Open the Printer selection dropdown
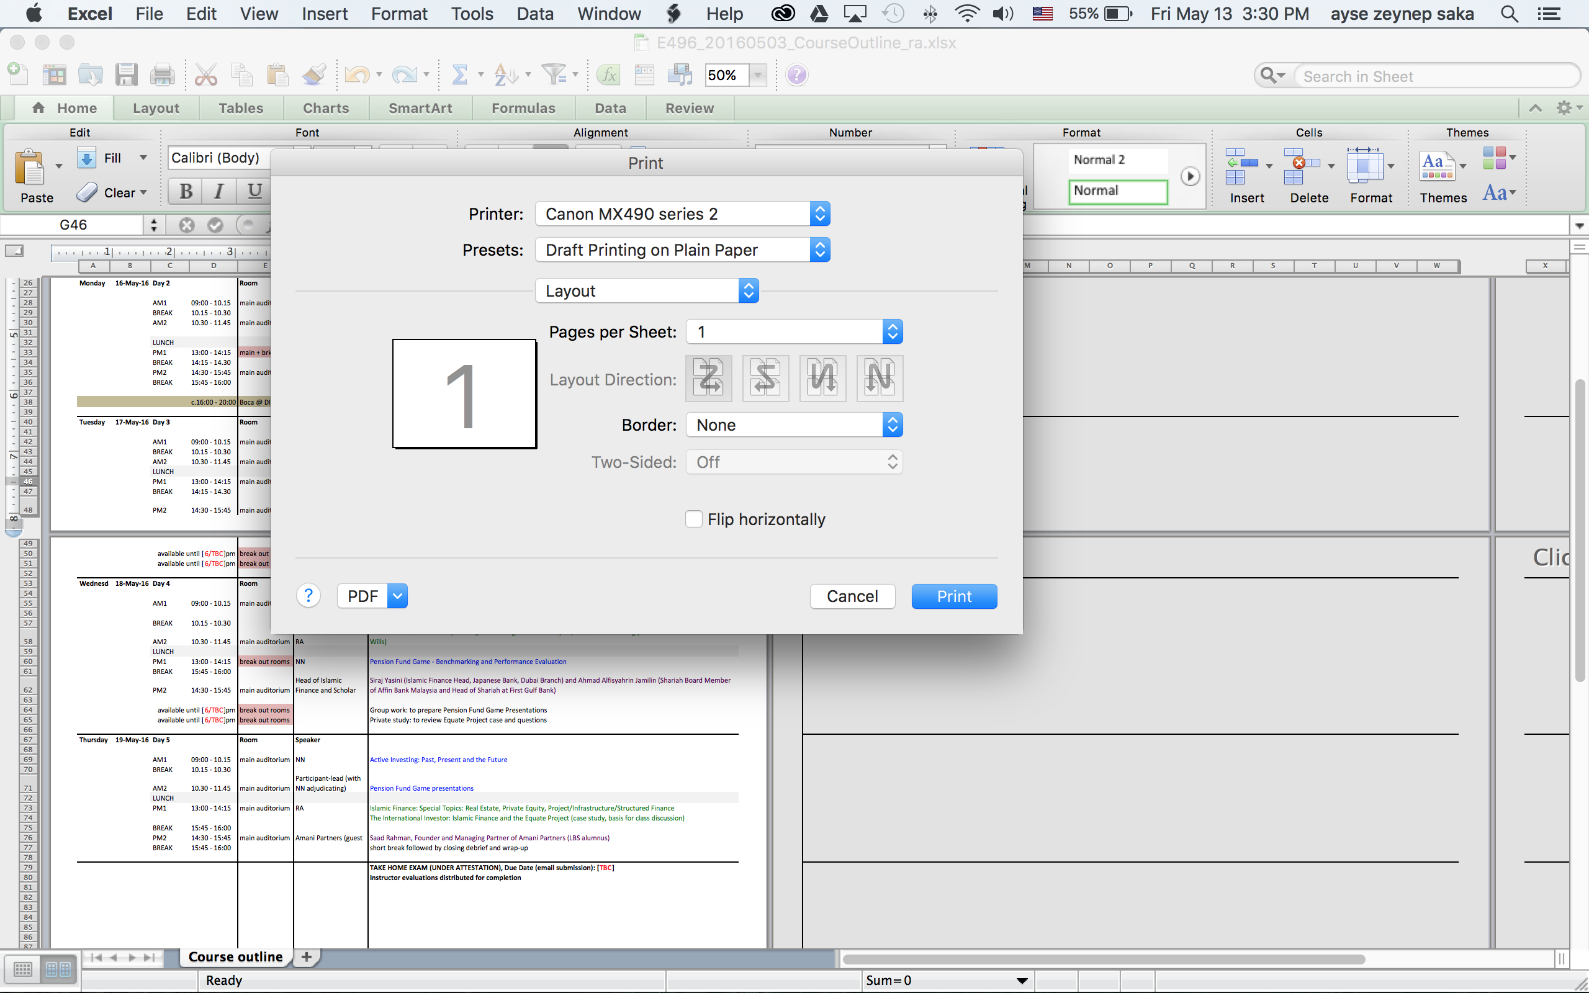Viewport: 1589px width, 993px height. click(x=682, y=213)
